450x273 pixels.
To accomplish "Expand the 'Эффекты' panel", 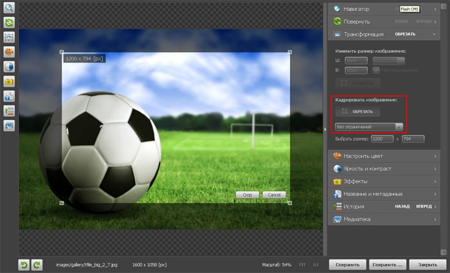I will click(386, 181).
